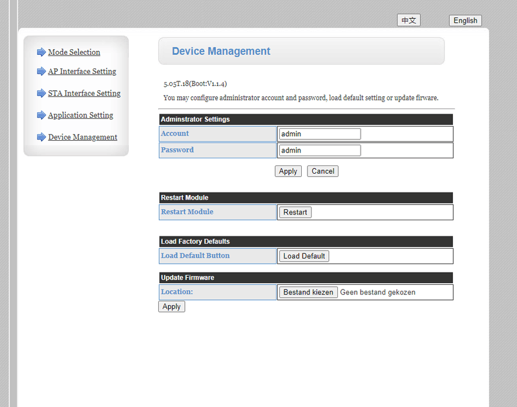Open the Mode Selection page

[x=74, y=52]
